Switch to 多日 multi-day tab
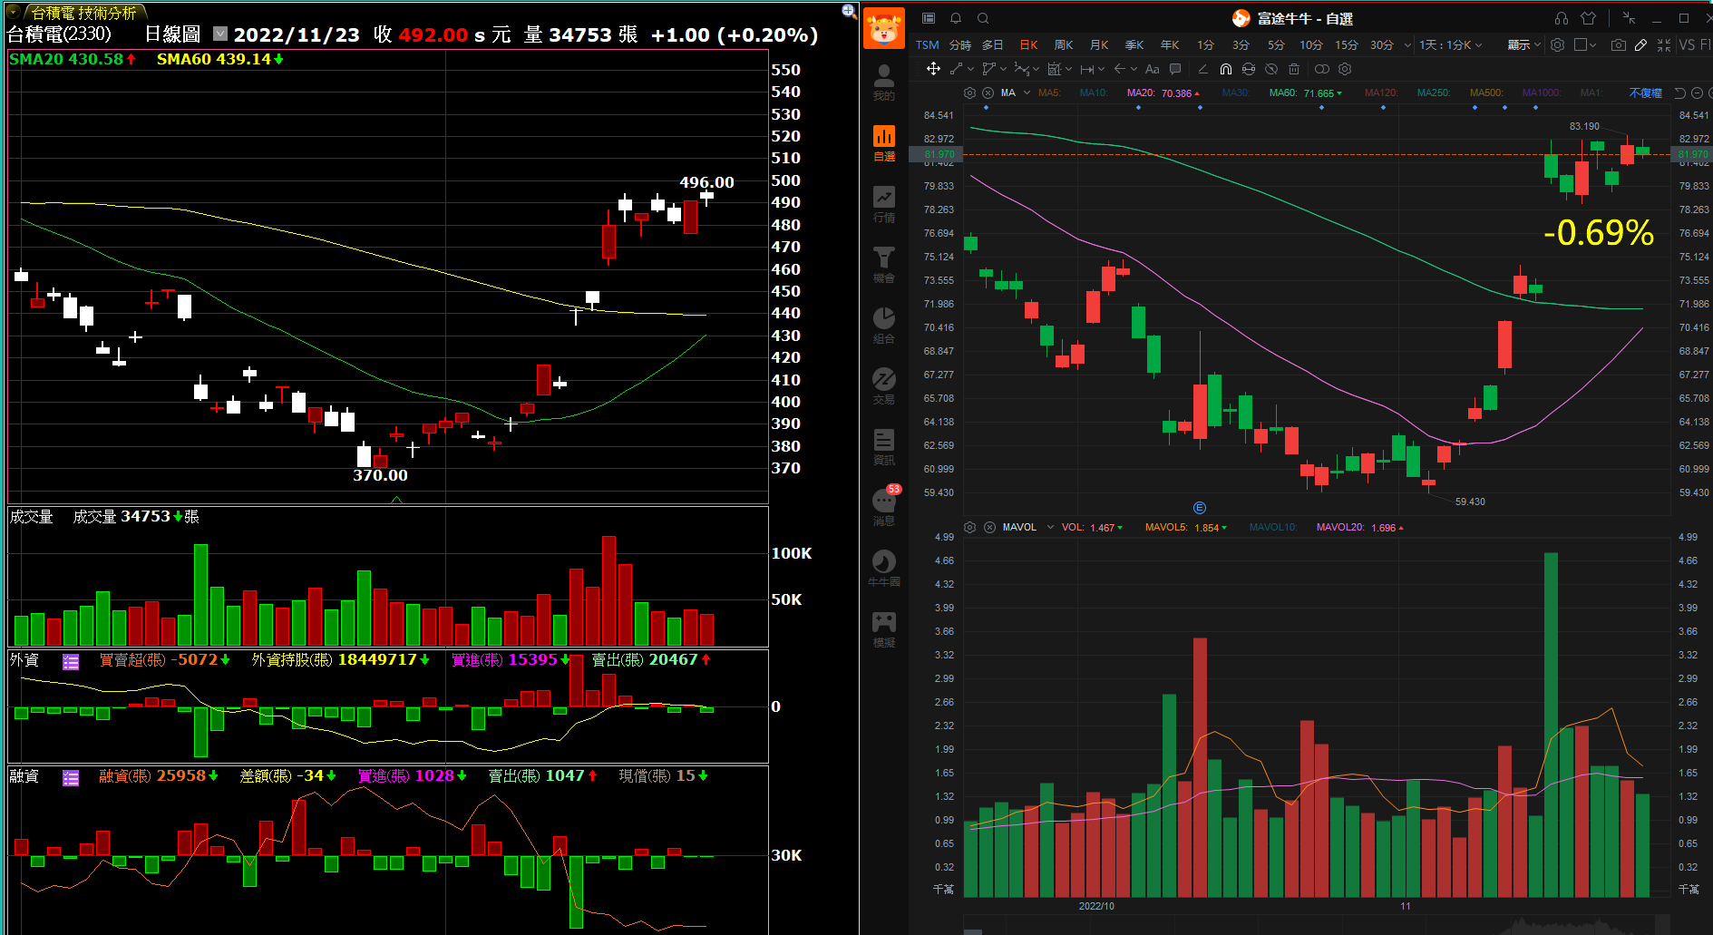The height and width of the screenshot is (935, 1713). [x=993, y=44]
